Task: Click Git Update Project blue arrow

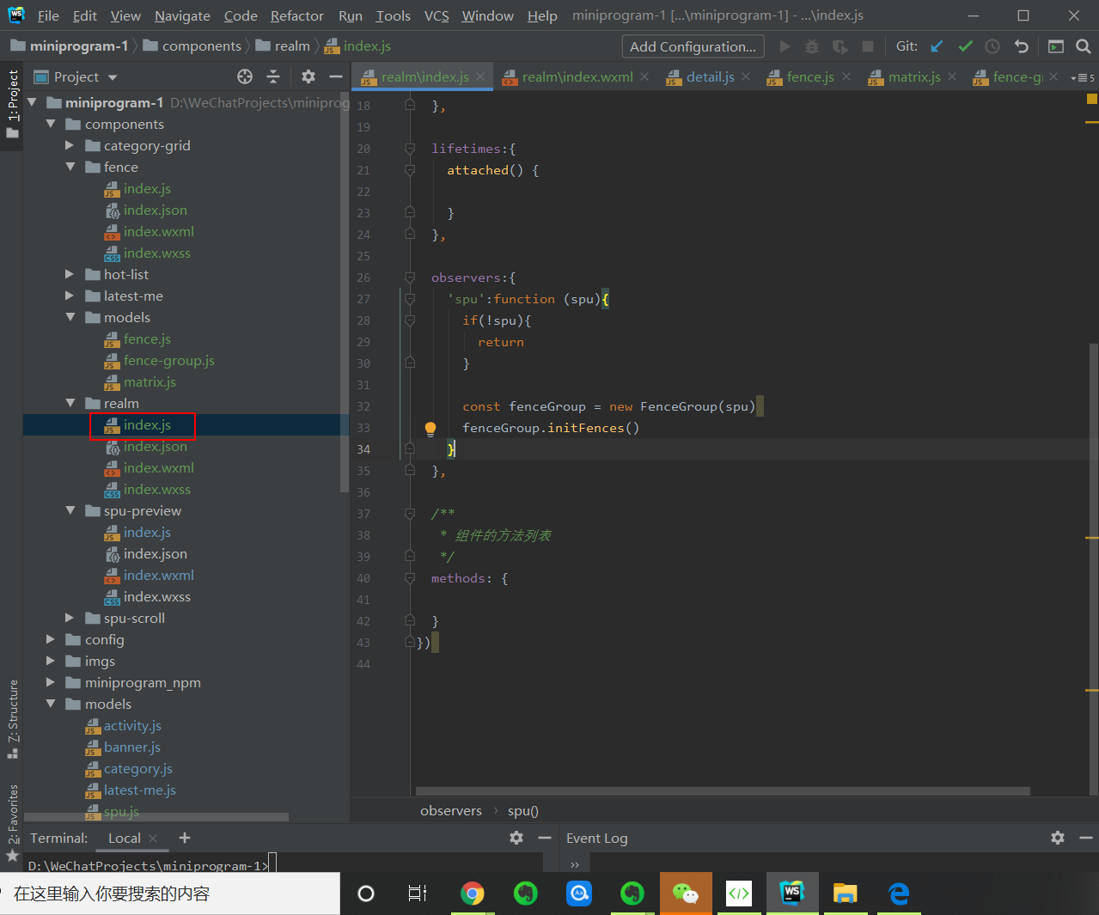Action: coord(937,46)
